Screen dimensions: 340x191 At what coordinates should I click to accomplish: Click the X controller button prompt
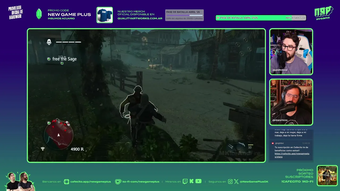238,44
